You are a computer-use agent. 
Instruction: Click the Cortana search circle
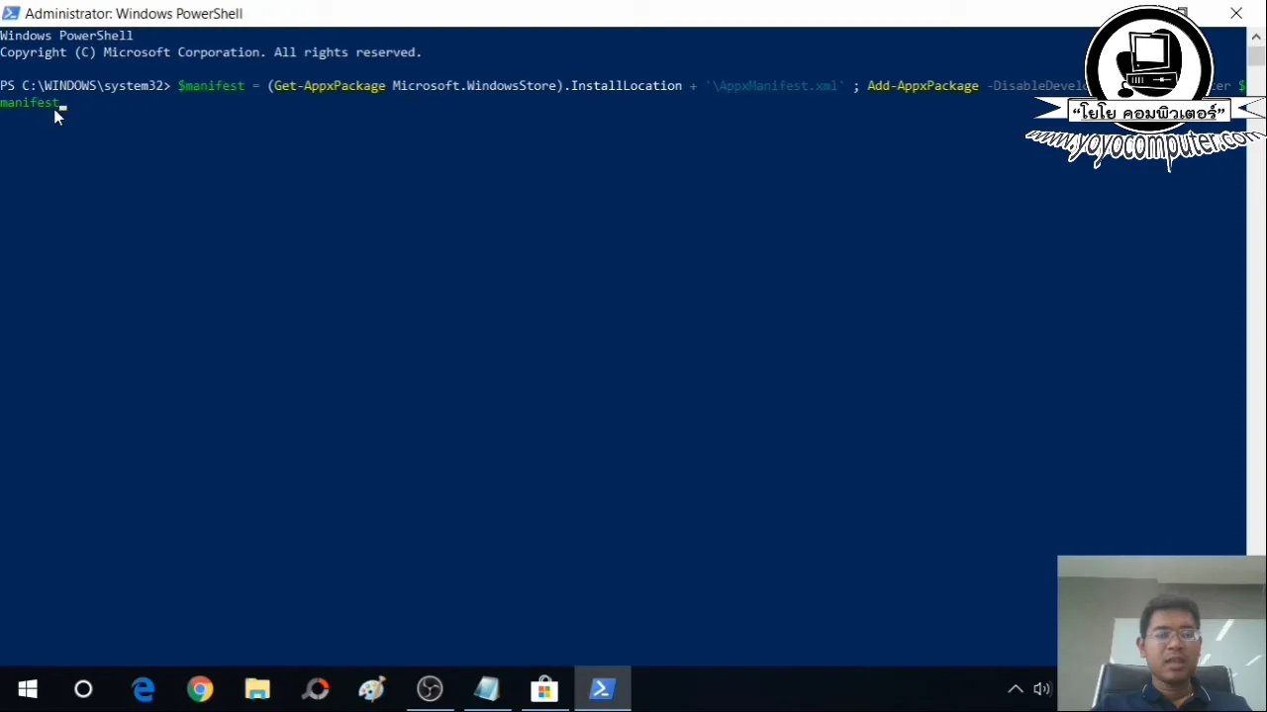tap(83, 688)
